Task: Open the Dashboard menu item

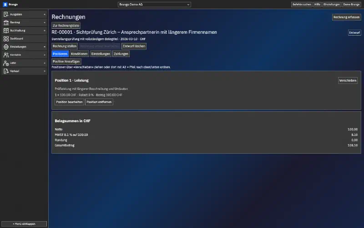Action: tap(25, 39)
